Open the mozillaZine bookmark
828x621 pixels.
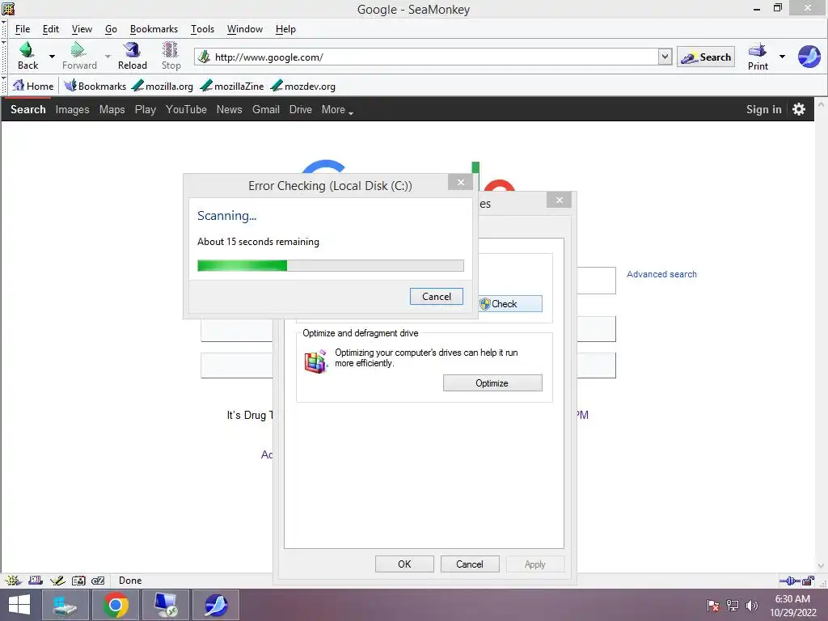click(232, 86)
